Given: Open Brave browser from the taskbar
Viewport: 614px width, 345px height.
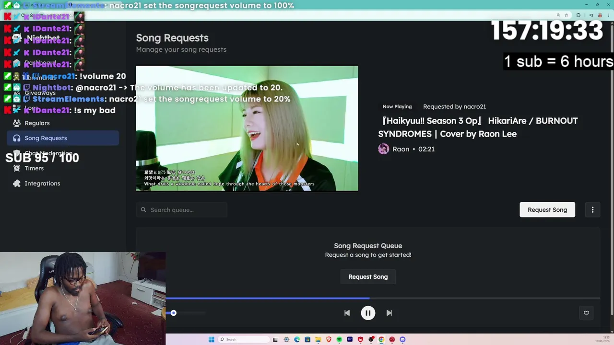Looking at the screenshot, I should pyautogui.click(x=329, y=340).
